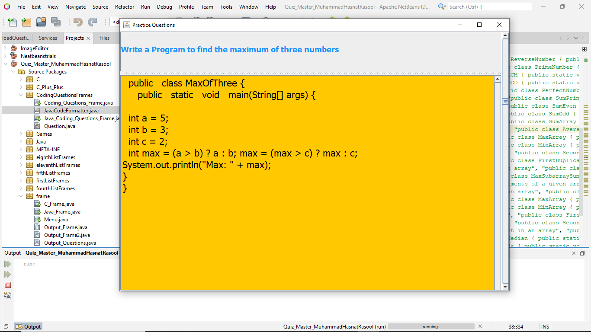Expand the Games package node

coord(21,134)
